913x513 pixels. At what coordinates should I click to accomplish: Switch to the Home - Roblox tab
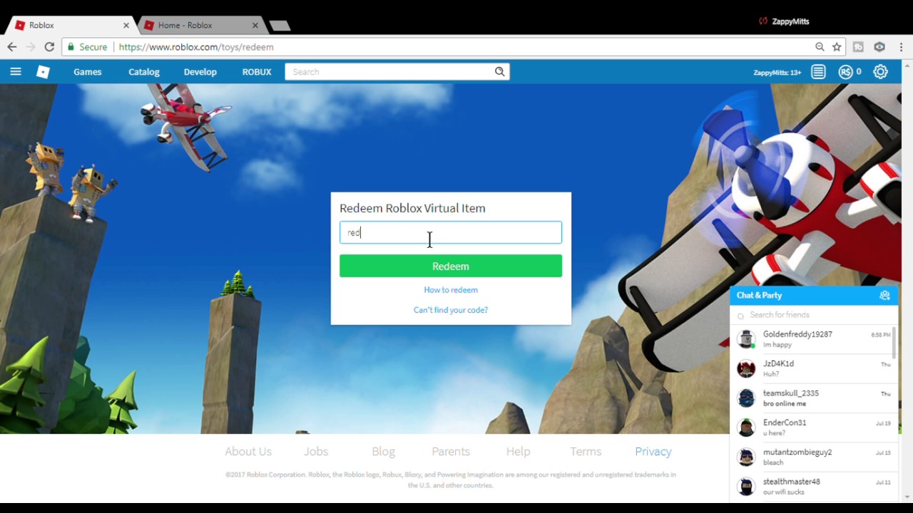point(200,25)
